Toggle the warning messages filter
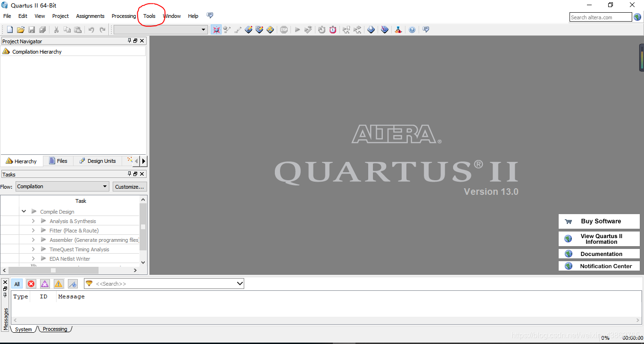Screen dimensions: 644x344 tap(58, 284)
